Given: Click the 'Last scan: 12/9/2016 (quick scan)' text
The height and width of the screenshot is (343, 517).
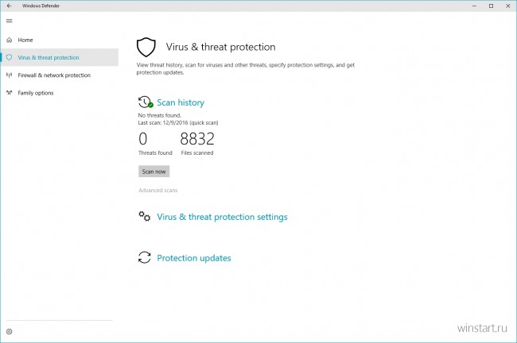Looking at the screenshot, I should tap(178, 123).
